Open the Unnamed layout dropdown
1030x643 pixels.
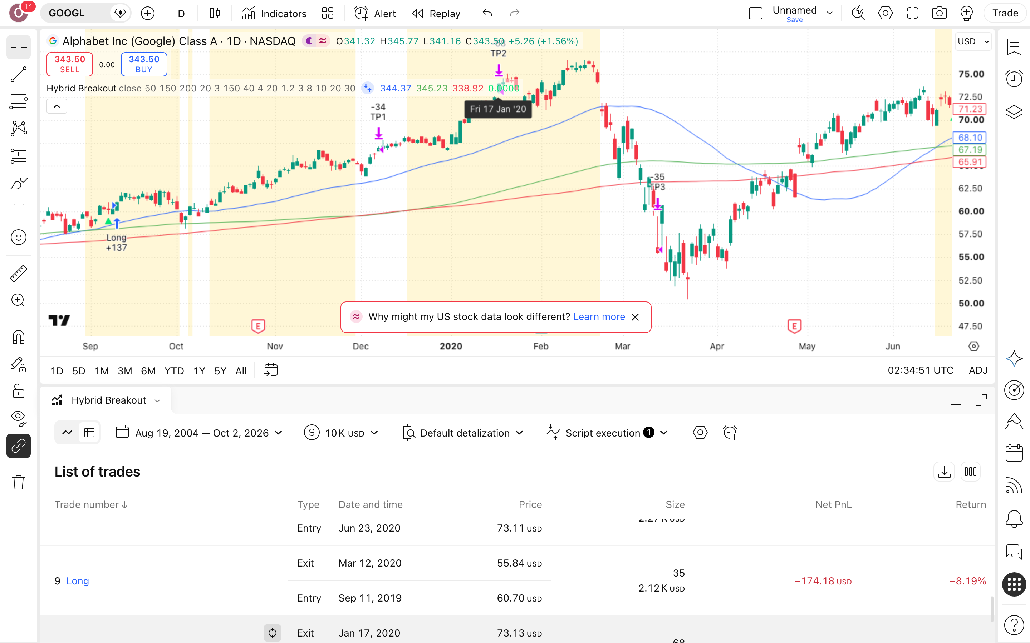click(x=829, y=13)
